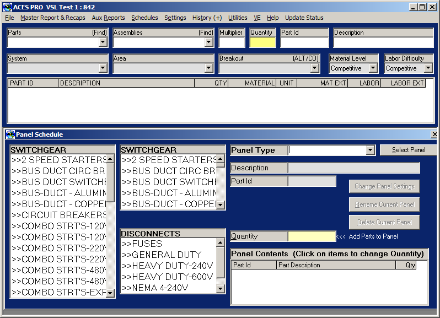Screen dimensions: 440x318
Task: Open the Settings menu
Action: click(175, 18)
